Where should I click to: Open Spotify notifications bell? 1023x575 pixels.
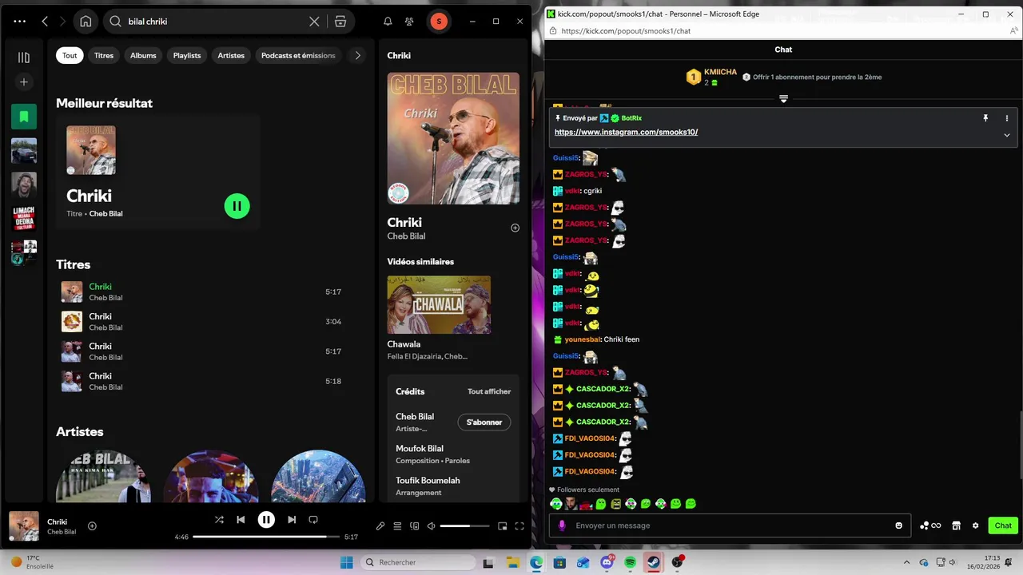coord(388,22)
